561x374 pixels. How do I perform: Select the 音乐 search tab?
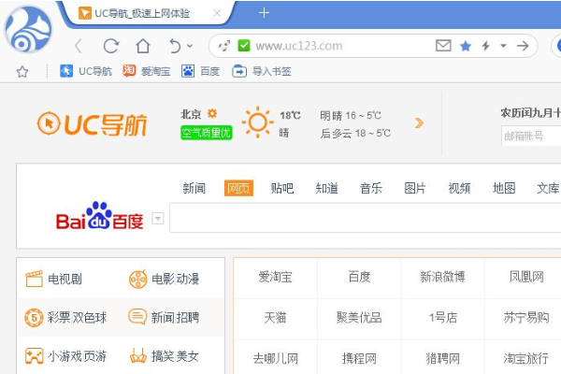pos(370,188)
